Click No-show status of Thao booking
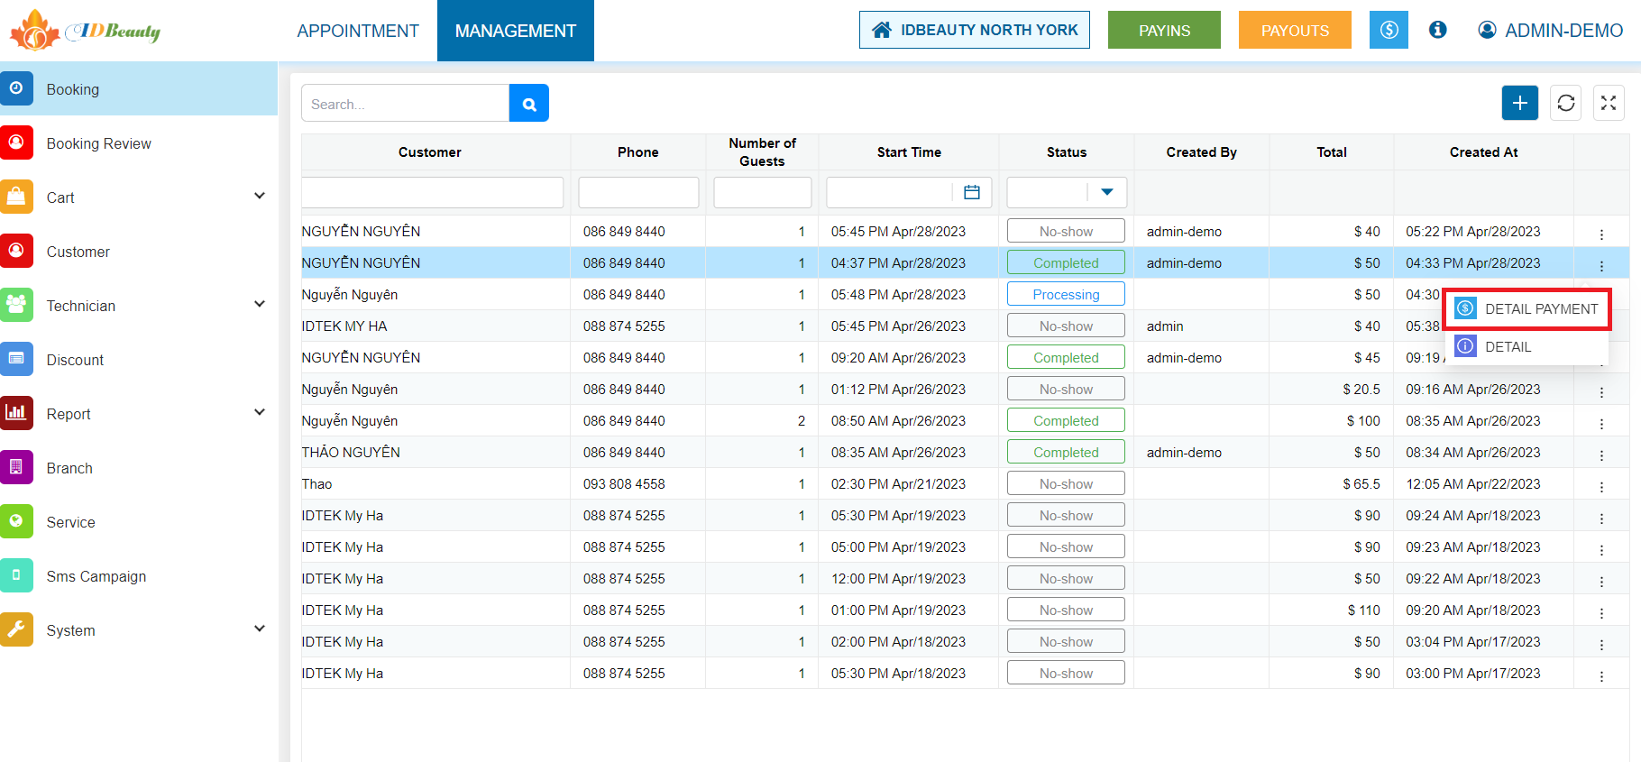Viewport: 1641px width, 762px height. coord(1066,483)
